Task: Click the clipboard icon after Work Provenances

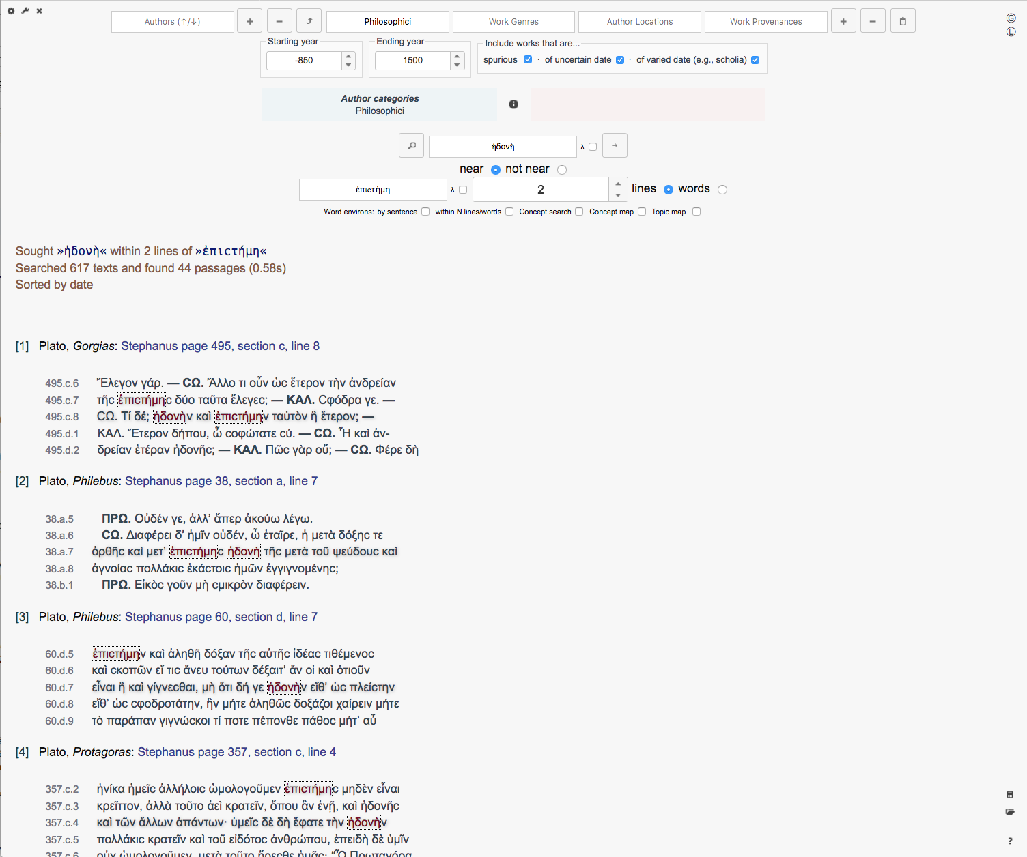Action: (x=903, y=22)
